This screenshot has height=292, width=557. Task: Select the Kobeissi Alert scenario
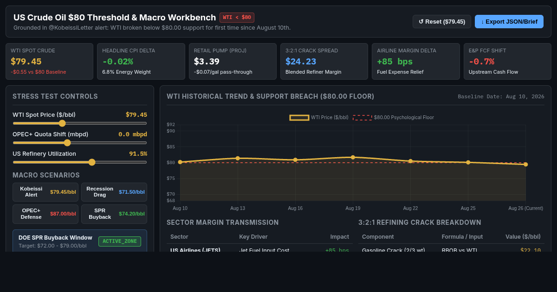(x=45, y=192)
